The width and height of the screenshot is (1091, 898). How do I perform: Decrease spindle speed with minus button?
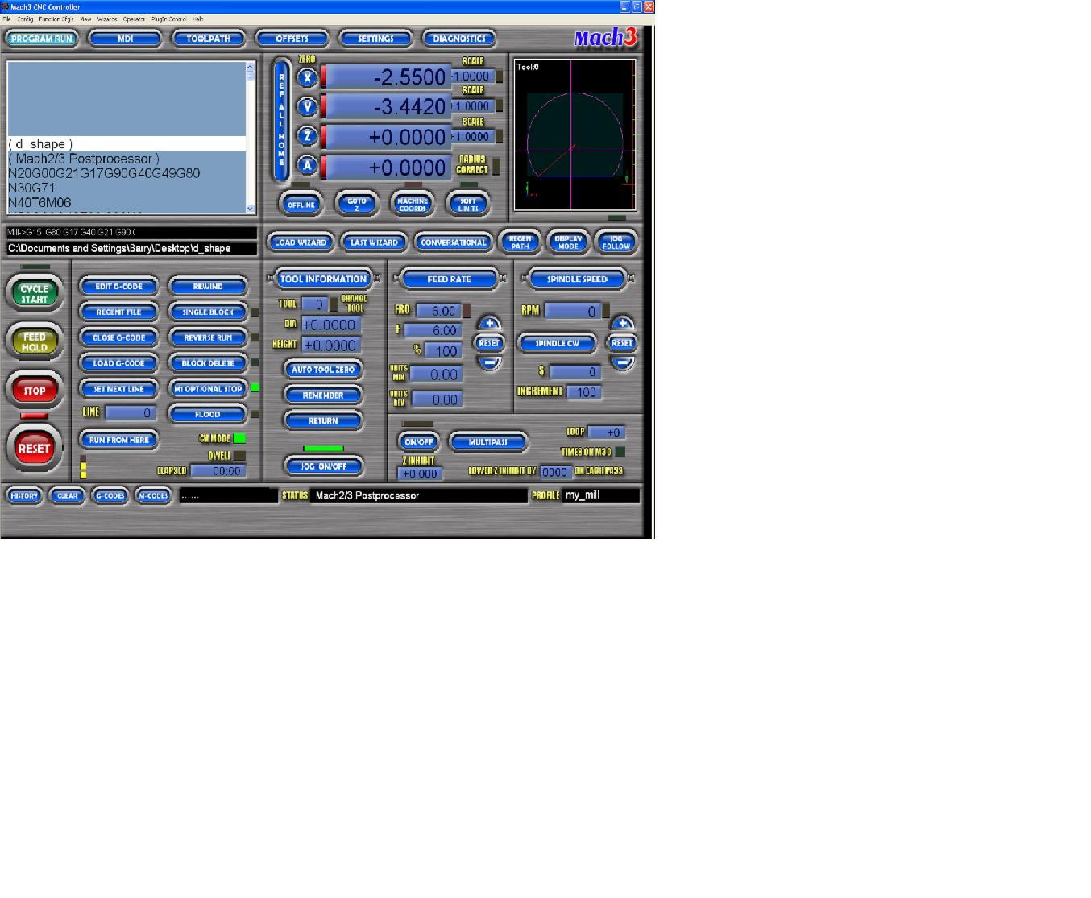(x=621, y=363)
